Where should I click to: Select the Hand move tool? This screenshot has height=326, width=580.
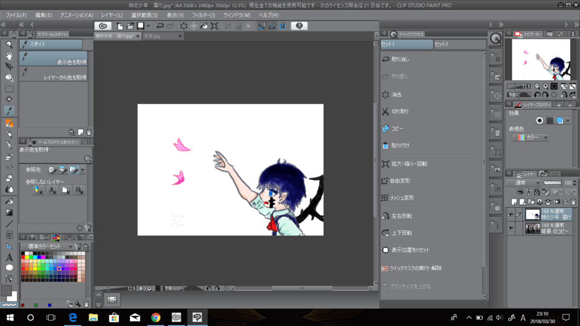9,56
